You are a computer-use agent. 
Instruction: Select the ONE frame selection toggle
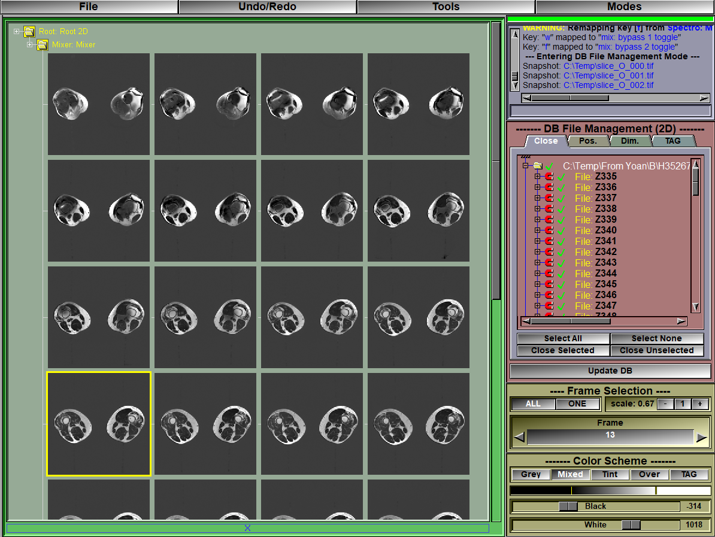coord(577,404)
